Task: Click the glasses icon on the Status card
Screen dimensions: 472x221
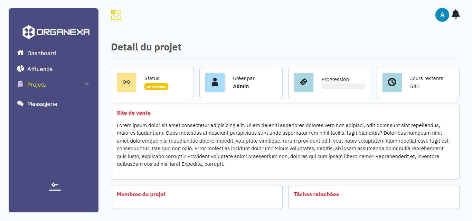Action: coord(126,83)
